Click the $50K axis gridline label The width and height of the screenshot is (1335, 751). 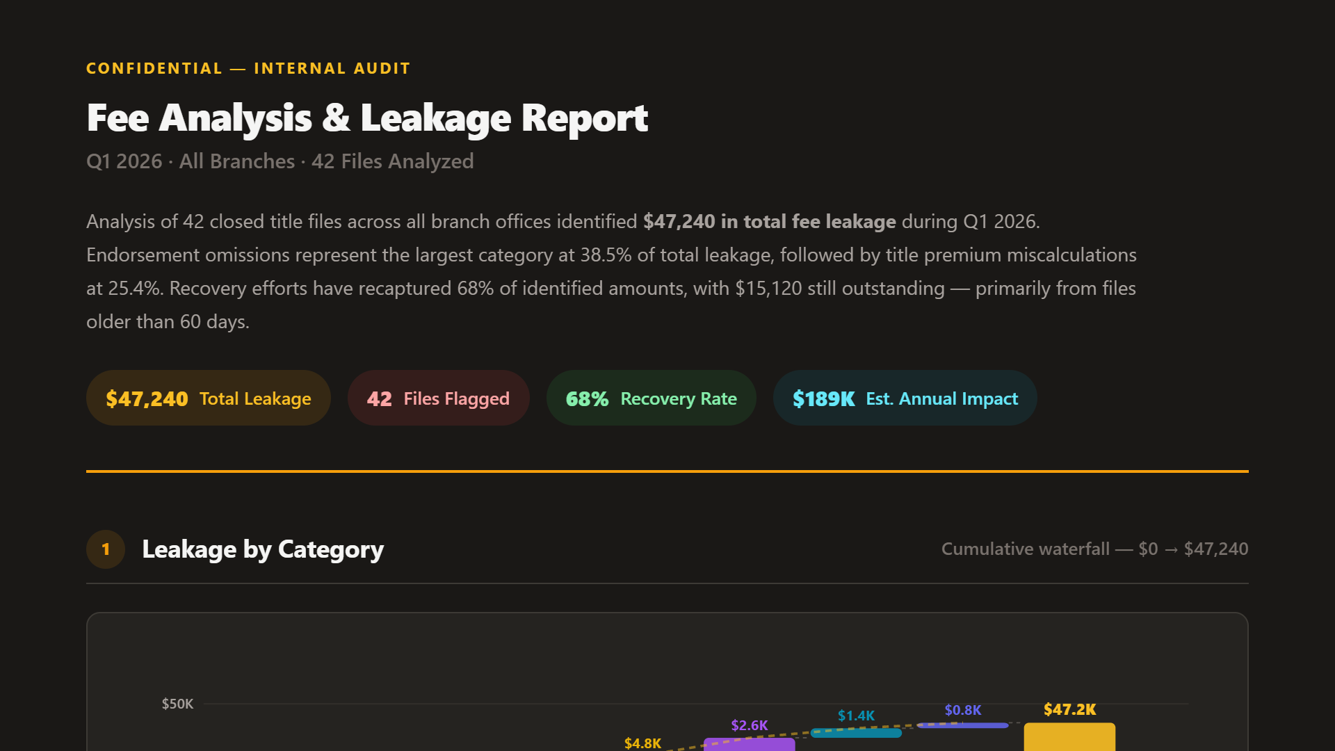click(x=177, y=704)
